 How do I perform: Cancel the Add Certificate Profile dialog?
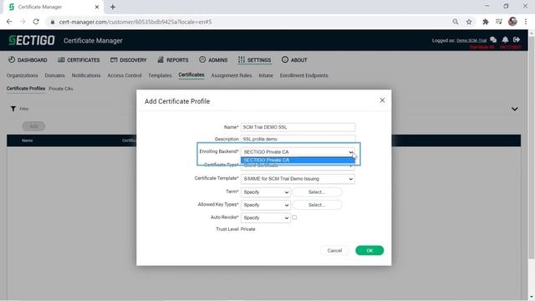(x=334, y=251)
